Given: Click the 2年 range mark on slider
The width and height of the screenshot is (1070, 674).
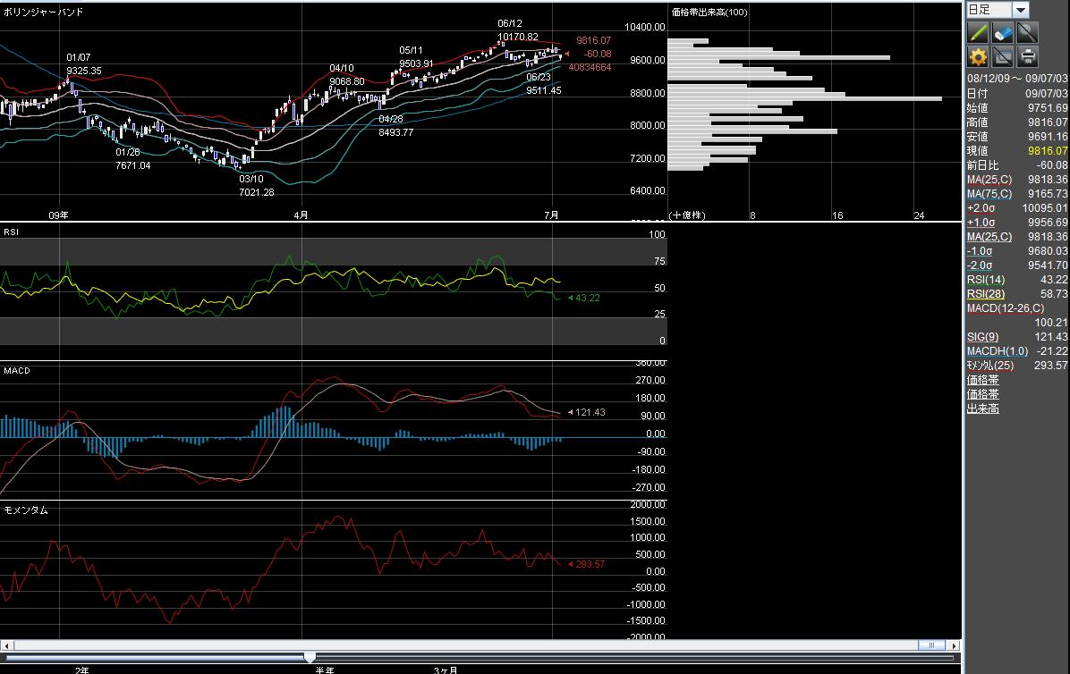Looking at the screenshot, I should pyautogui.click(x=81, y=670).
